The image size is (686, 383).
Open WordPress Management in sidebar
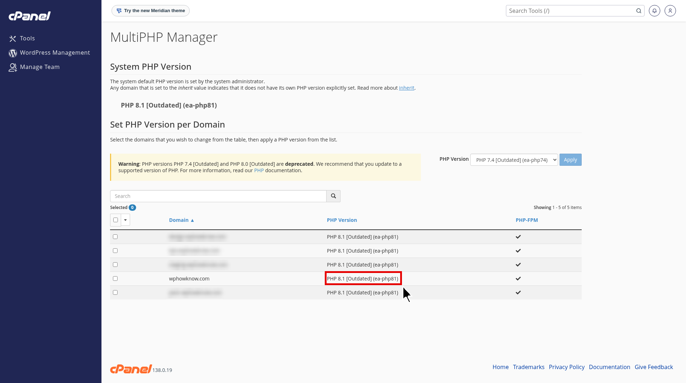point(55,53)
